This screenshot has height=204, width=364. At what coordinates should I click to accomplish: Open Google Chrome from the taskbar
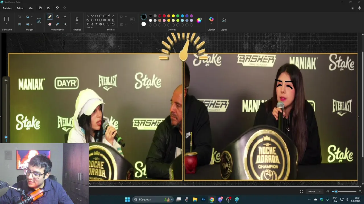[212, 199]
